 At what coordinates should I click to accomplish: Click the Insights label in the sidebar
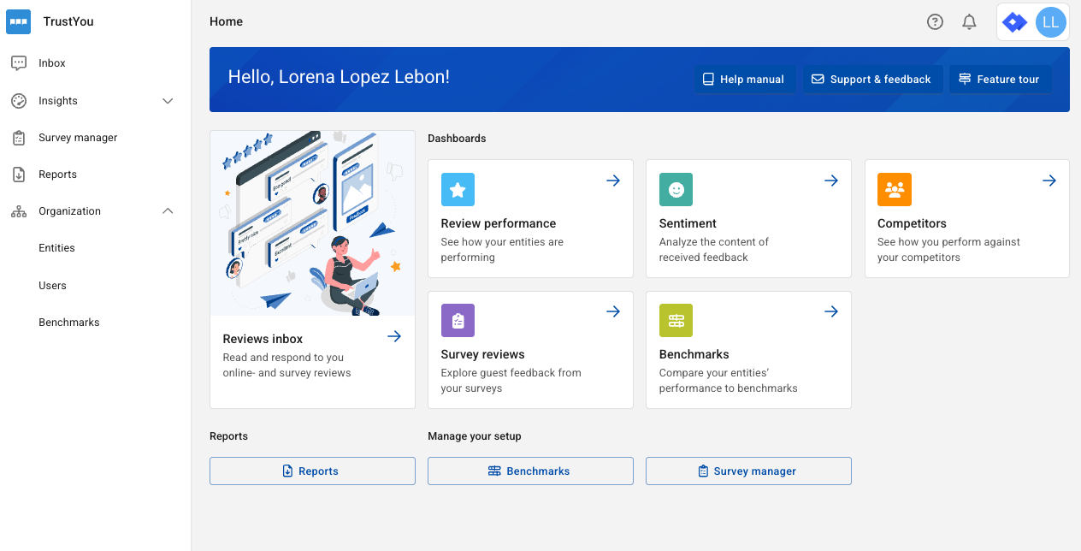click(58, 101)
